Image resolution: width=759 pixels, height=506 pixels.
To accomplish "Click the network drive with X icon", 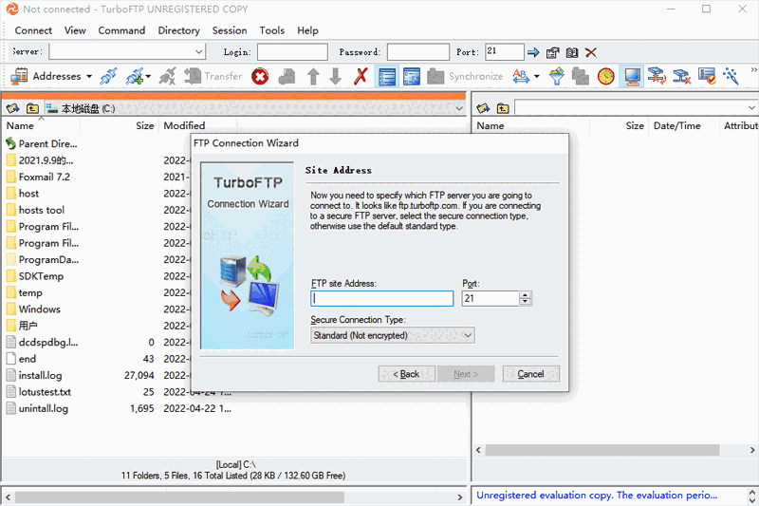I will tap(681, 77).
